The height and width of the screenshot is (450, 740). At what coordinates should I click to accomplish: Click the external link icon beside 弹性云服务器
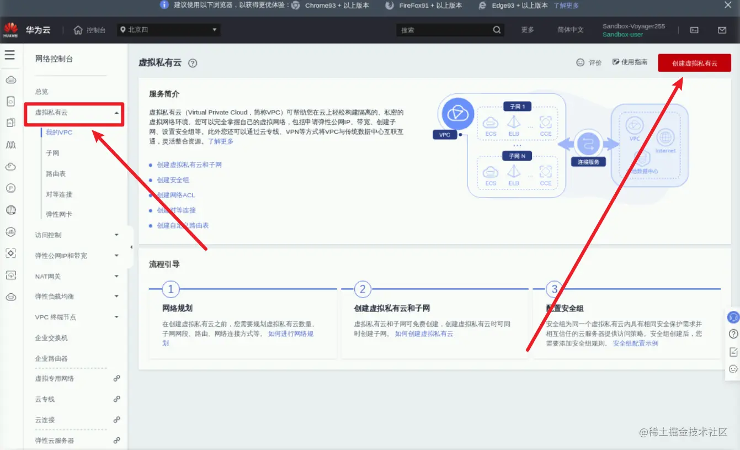tap(116, 440)
